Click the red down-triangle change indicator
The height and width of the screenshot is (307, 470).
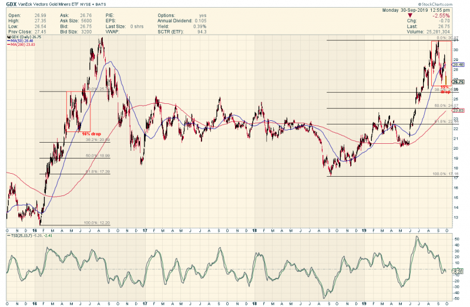tap(410, 15)
